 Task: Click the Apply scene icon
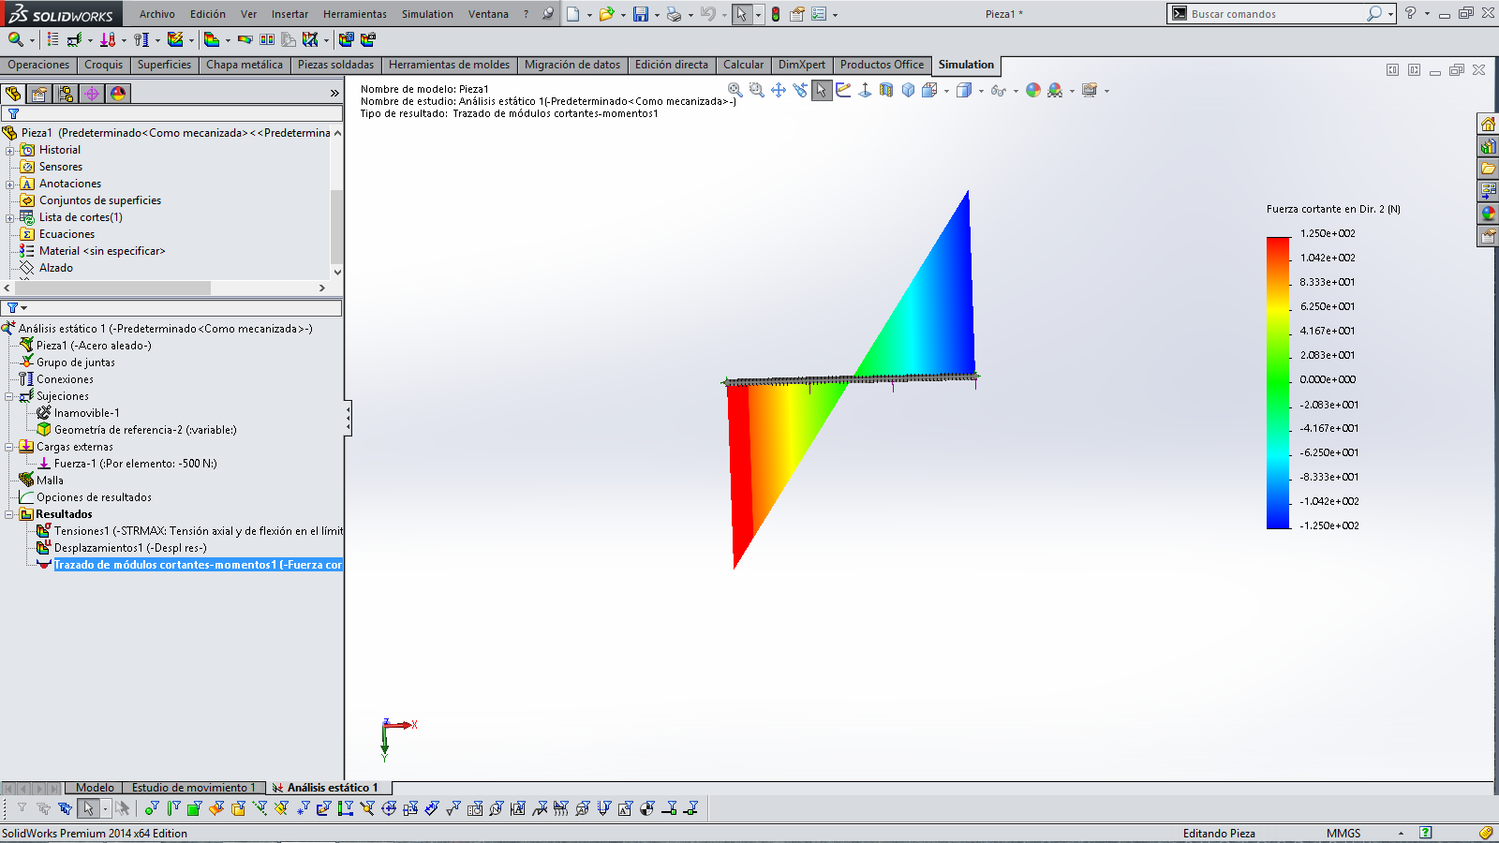1056,91
